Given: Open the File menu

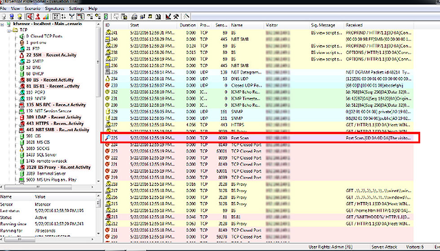Looking at the screenshot, I should (x=4, y=9).
